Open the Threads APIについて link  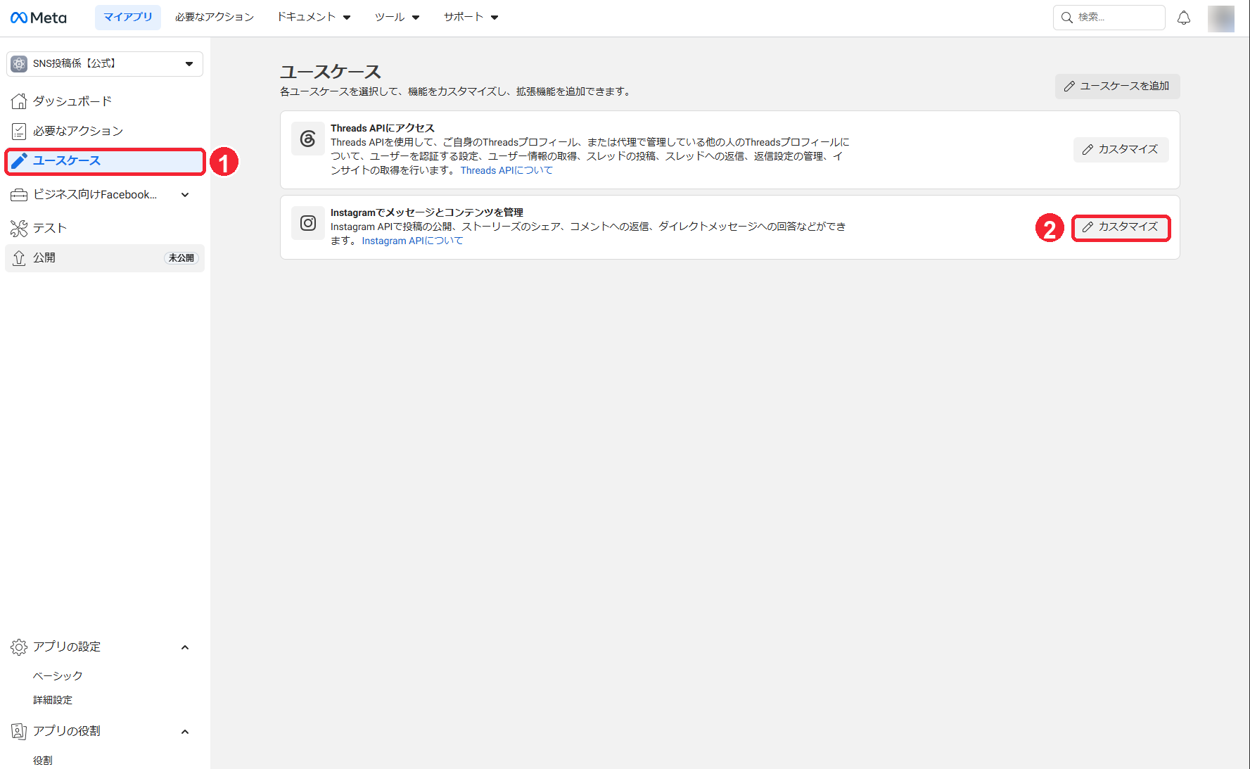[506, 170]
